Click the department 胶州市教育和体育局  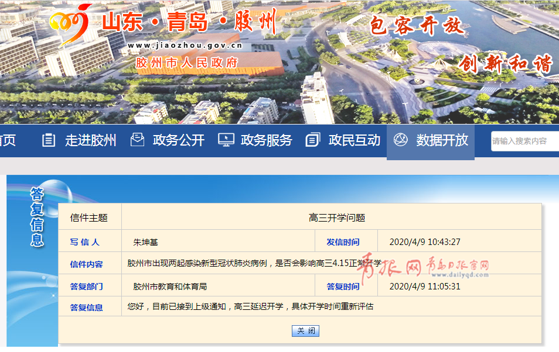(170, 287)
